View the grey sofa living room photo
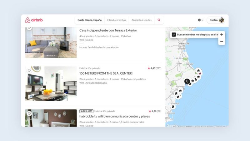Image resolution: width=250 pixels, height=141 pixels. pos(51,42)
